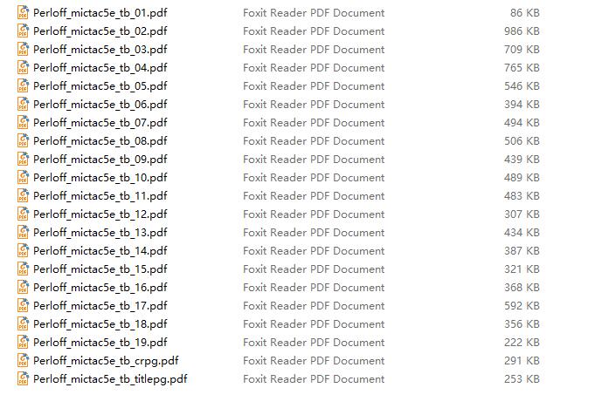This screenshot has height=415, width=595.
Task: Click the 592 KB size entry
Action: coord(522,305)
